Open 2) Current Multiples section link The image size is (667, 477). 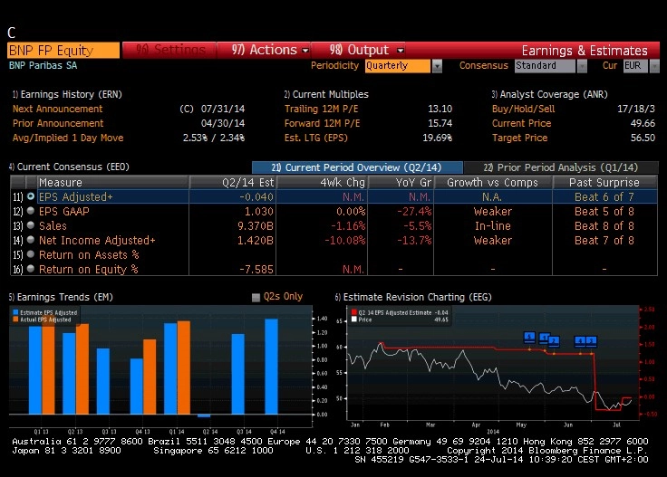326,94
